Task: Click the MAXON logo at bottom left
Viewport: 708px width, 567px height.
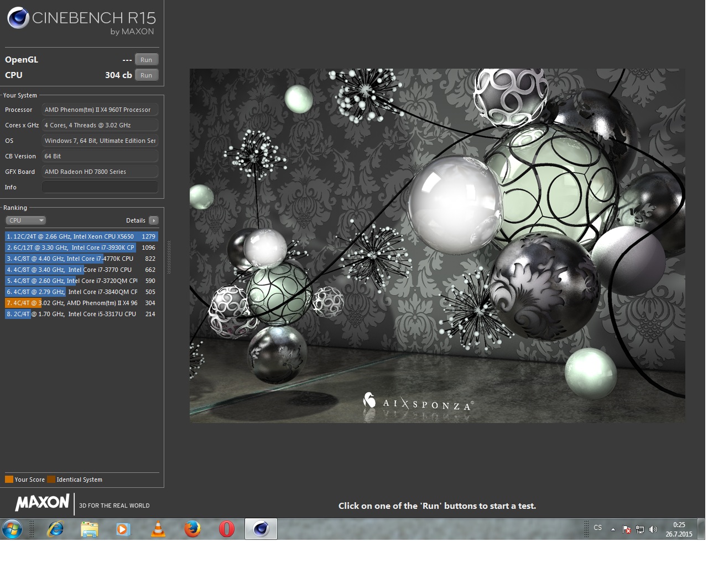Action: (x=42, y=503)
